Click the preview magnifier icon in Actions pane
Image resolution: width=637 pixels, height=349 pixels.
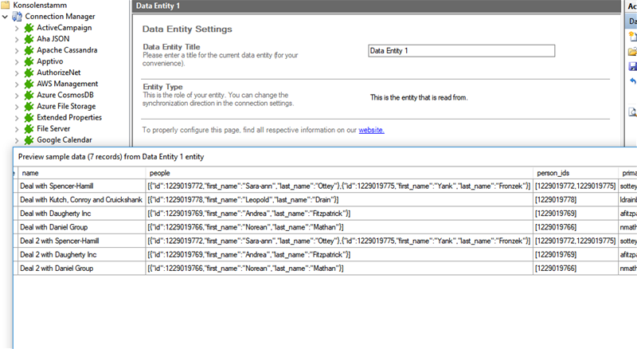[x=632, y=112]
